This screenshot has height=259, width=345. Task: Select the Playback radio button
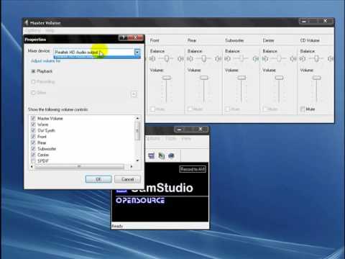pyautogui.click(x=34, y=71)
